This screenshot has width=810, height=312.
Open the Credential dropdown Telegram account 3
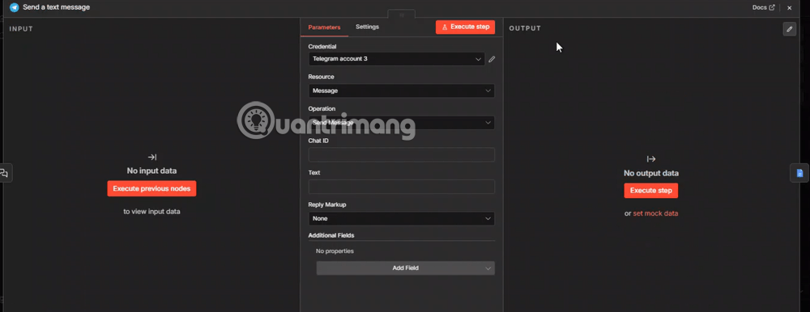click(x=397, y=59)
